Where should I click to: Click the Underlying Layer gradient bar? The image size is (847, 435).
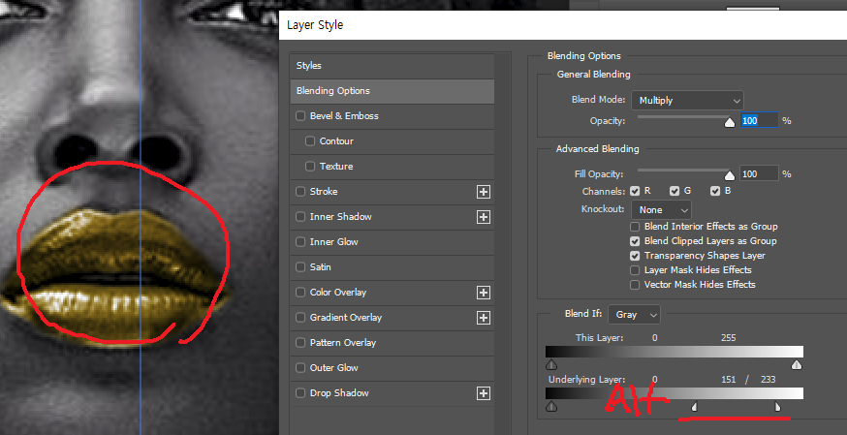pos(674,393)
